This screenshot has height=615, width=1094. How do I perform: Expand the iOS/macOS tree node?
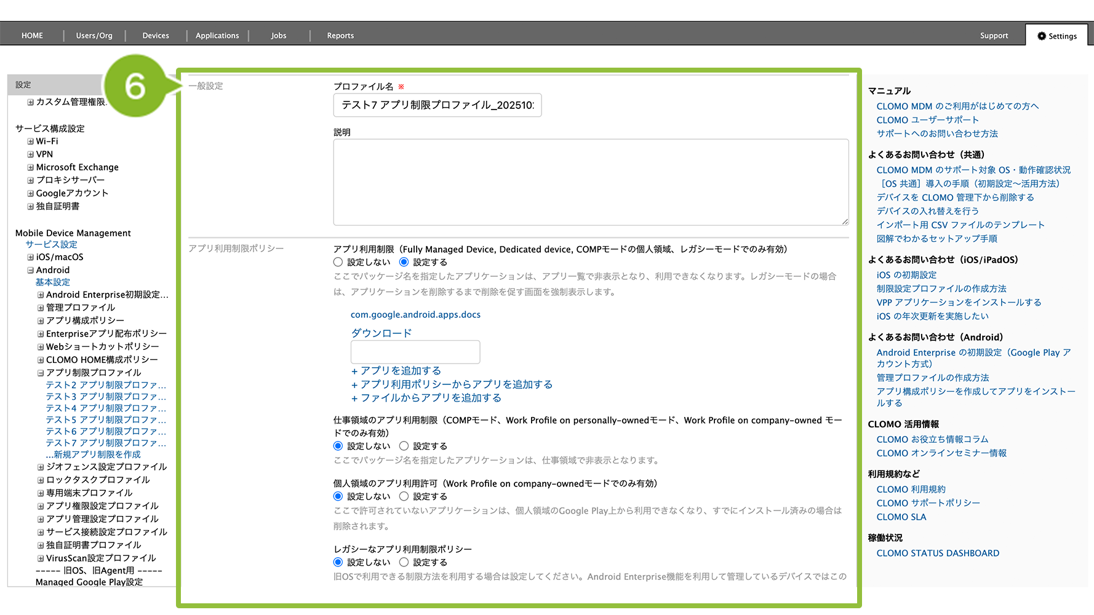(x=30, y=257)
